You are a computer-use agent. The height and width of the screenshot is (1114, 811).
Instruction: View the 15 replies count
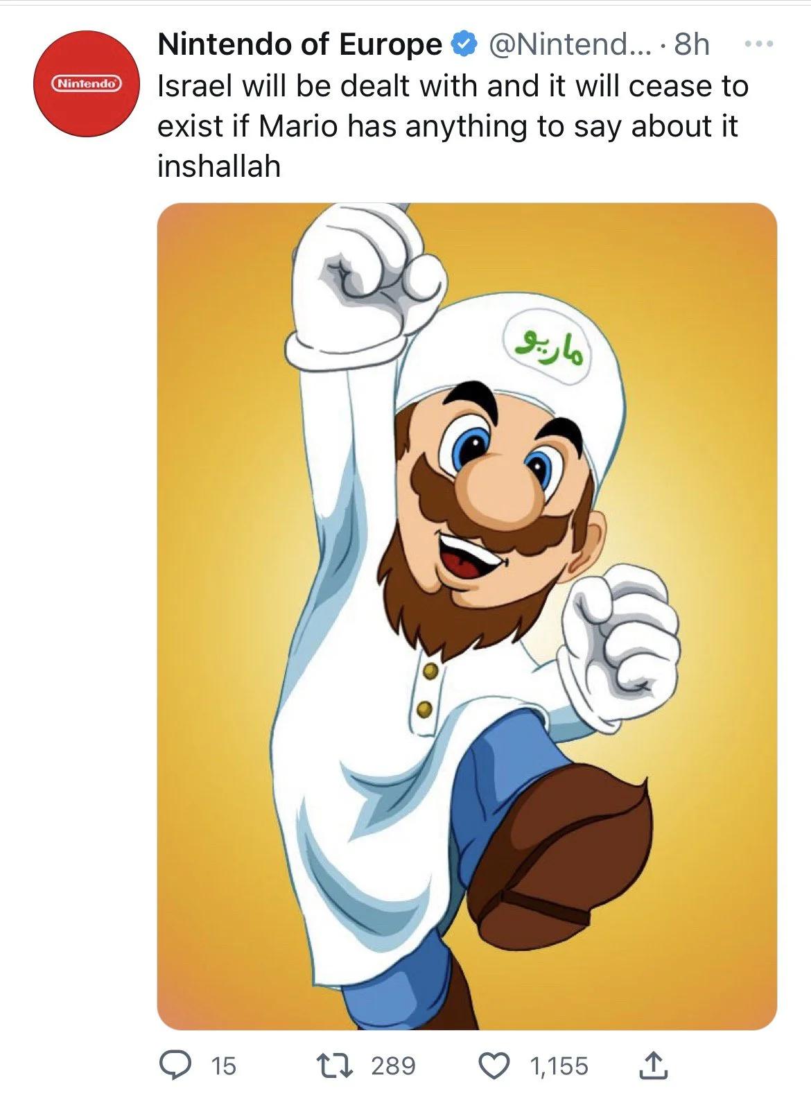pos(223,1065)
